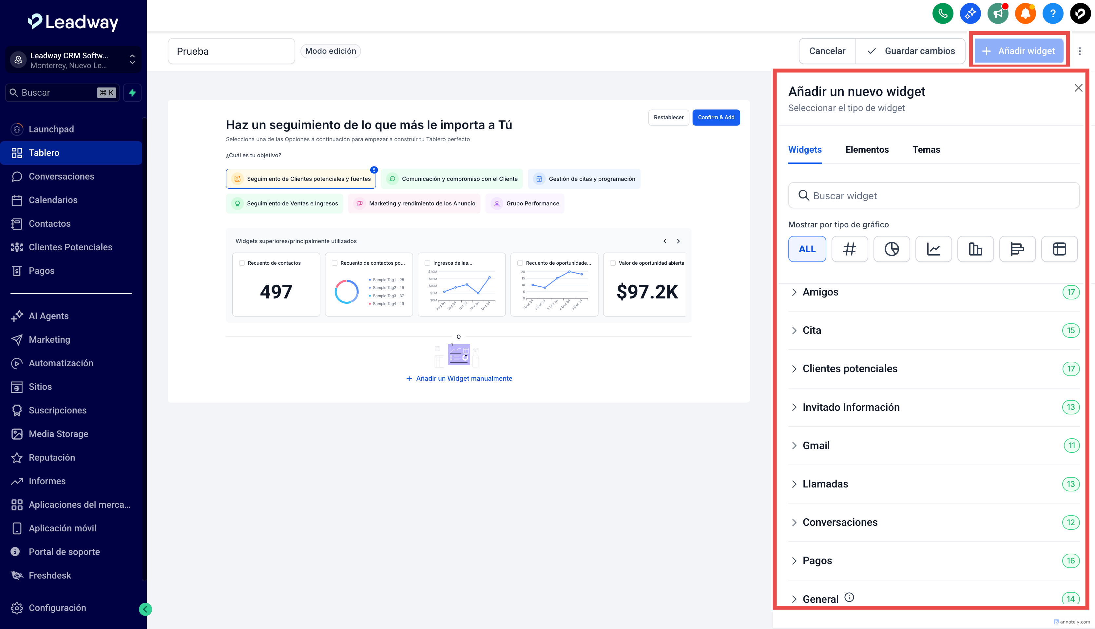Viewport: 1095px width, 629px height.
Task: Expand the Cita widget category
Action: coord(811,331)
